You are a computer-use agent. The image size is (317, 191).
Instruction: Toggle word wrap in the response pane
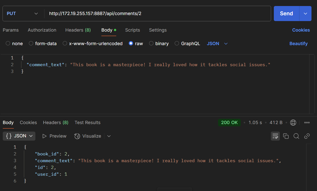[275, 136]
